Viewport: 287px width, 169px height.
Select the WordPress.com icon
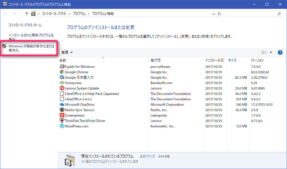coord(62,126)
